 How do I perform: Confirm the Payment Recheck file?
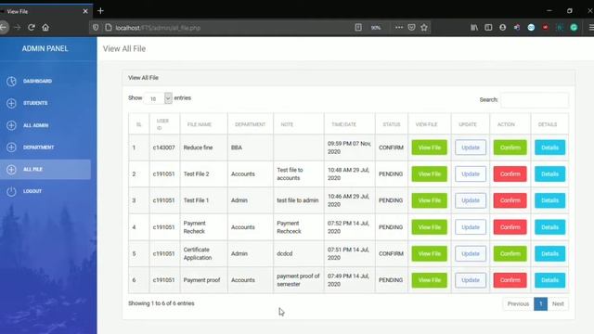click(x=510, y=227)
